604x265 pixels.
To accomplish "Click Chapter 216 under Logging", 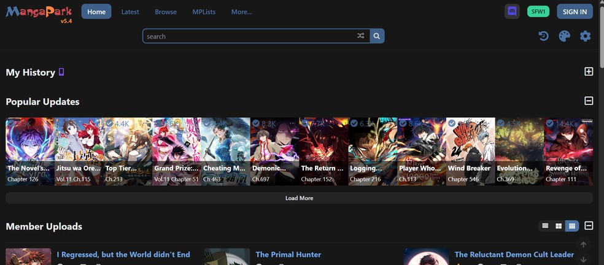I will tap(365, 179).
